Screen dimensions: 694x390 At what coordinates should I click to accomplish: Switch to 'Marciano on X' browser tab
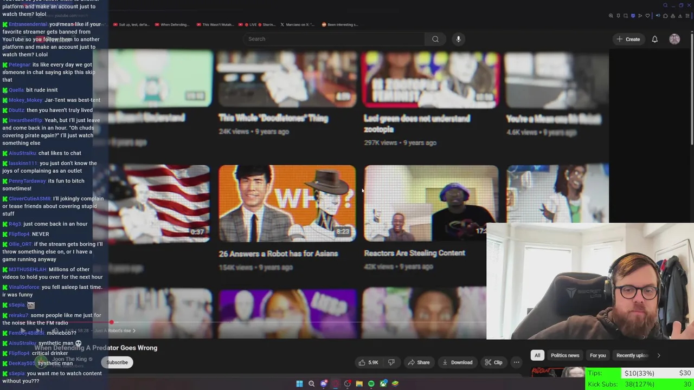tap(298, 24)
